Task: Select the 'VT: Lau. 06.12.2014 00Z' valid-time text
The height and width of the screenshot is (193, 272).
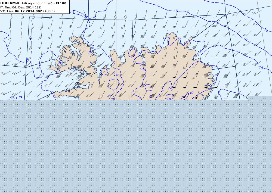Action: coord(21,11)
